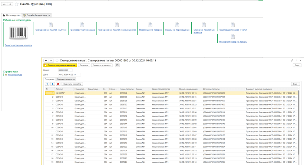Move the selected row up with the blue arrow
304x165 pixels.
(47, 84)
